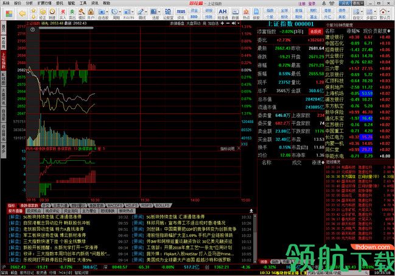Click the 指数 market button
This screenshot has width=395, height=276.
click(270, 10)
